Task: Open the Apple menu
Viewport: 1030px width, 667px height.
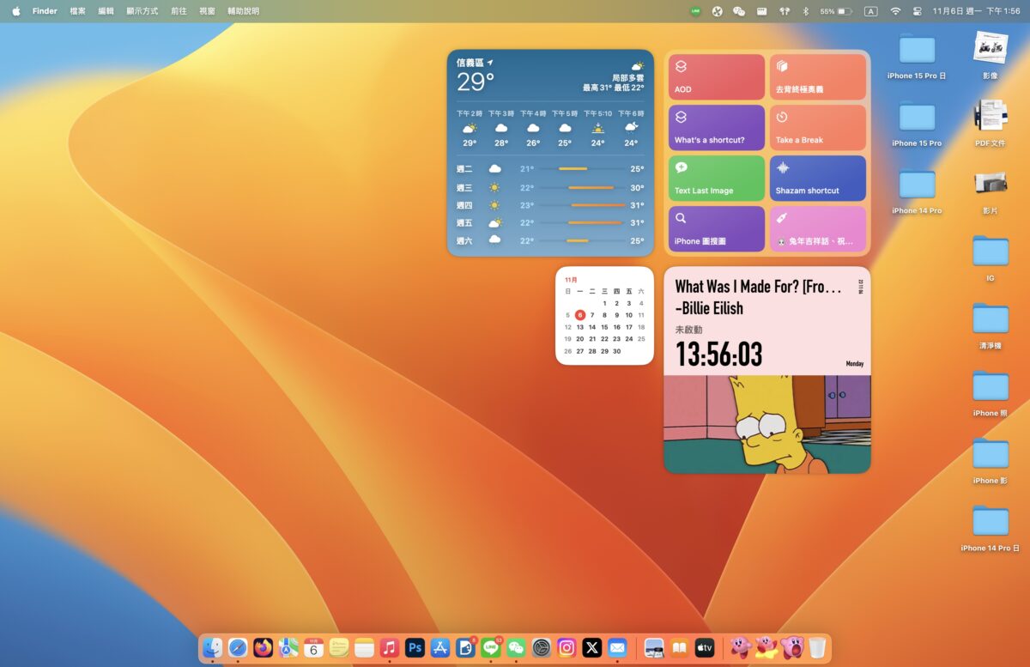Action: pos(15,11)
